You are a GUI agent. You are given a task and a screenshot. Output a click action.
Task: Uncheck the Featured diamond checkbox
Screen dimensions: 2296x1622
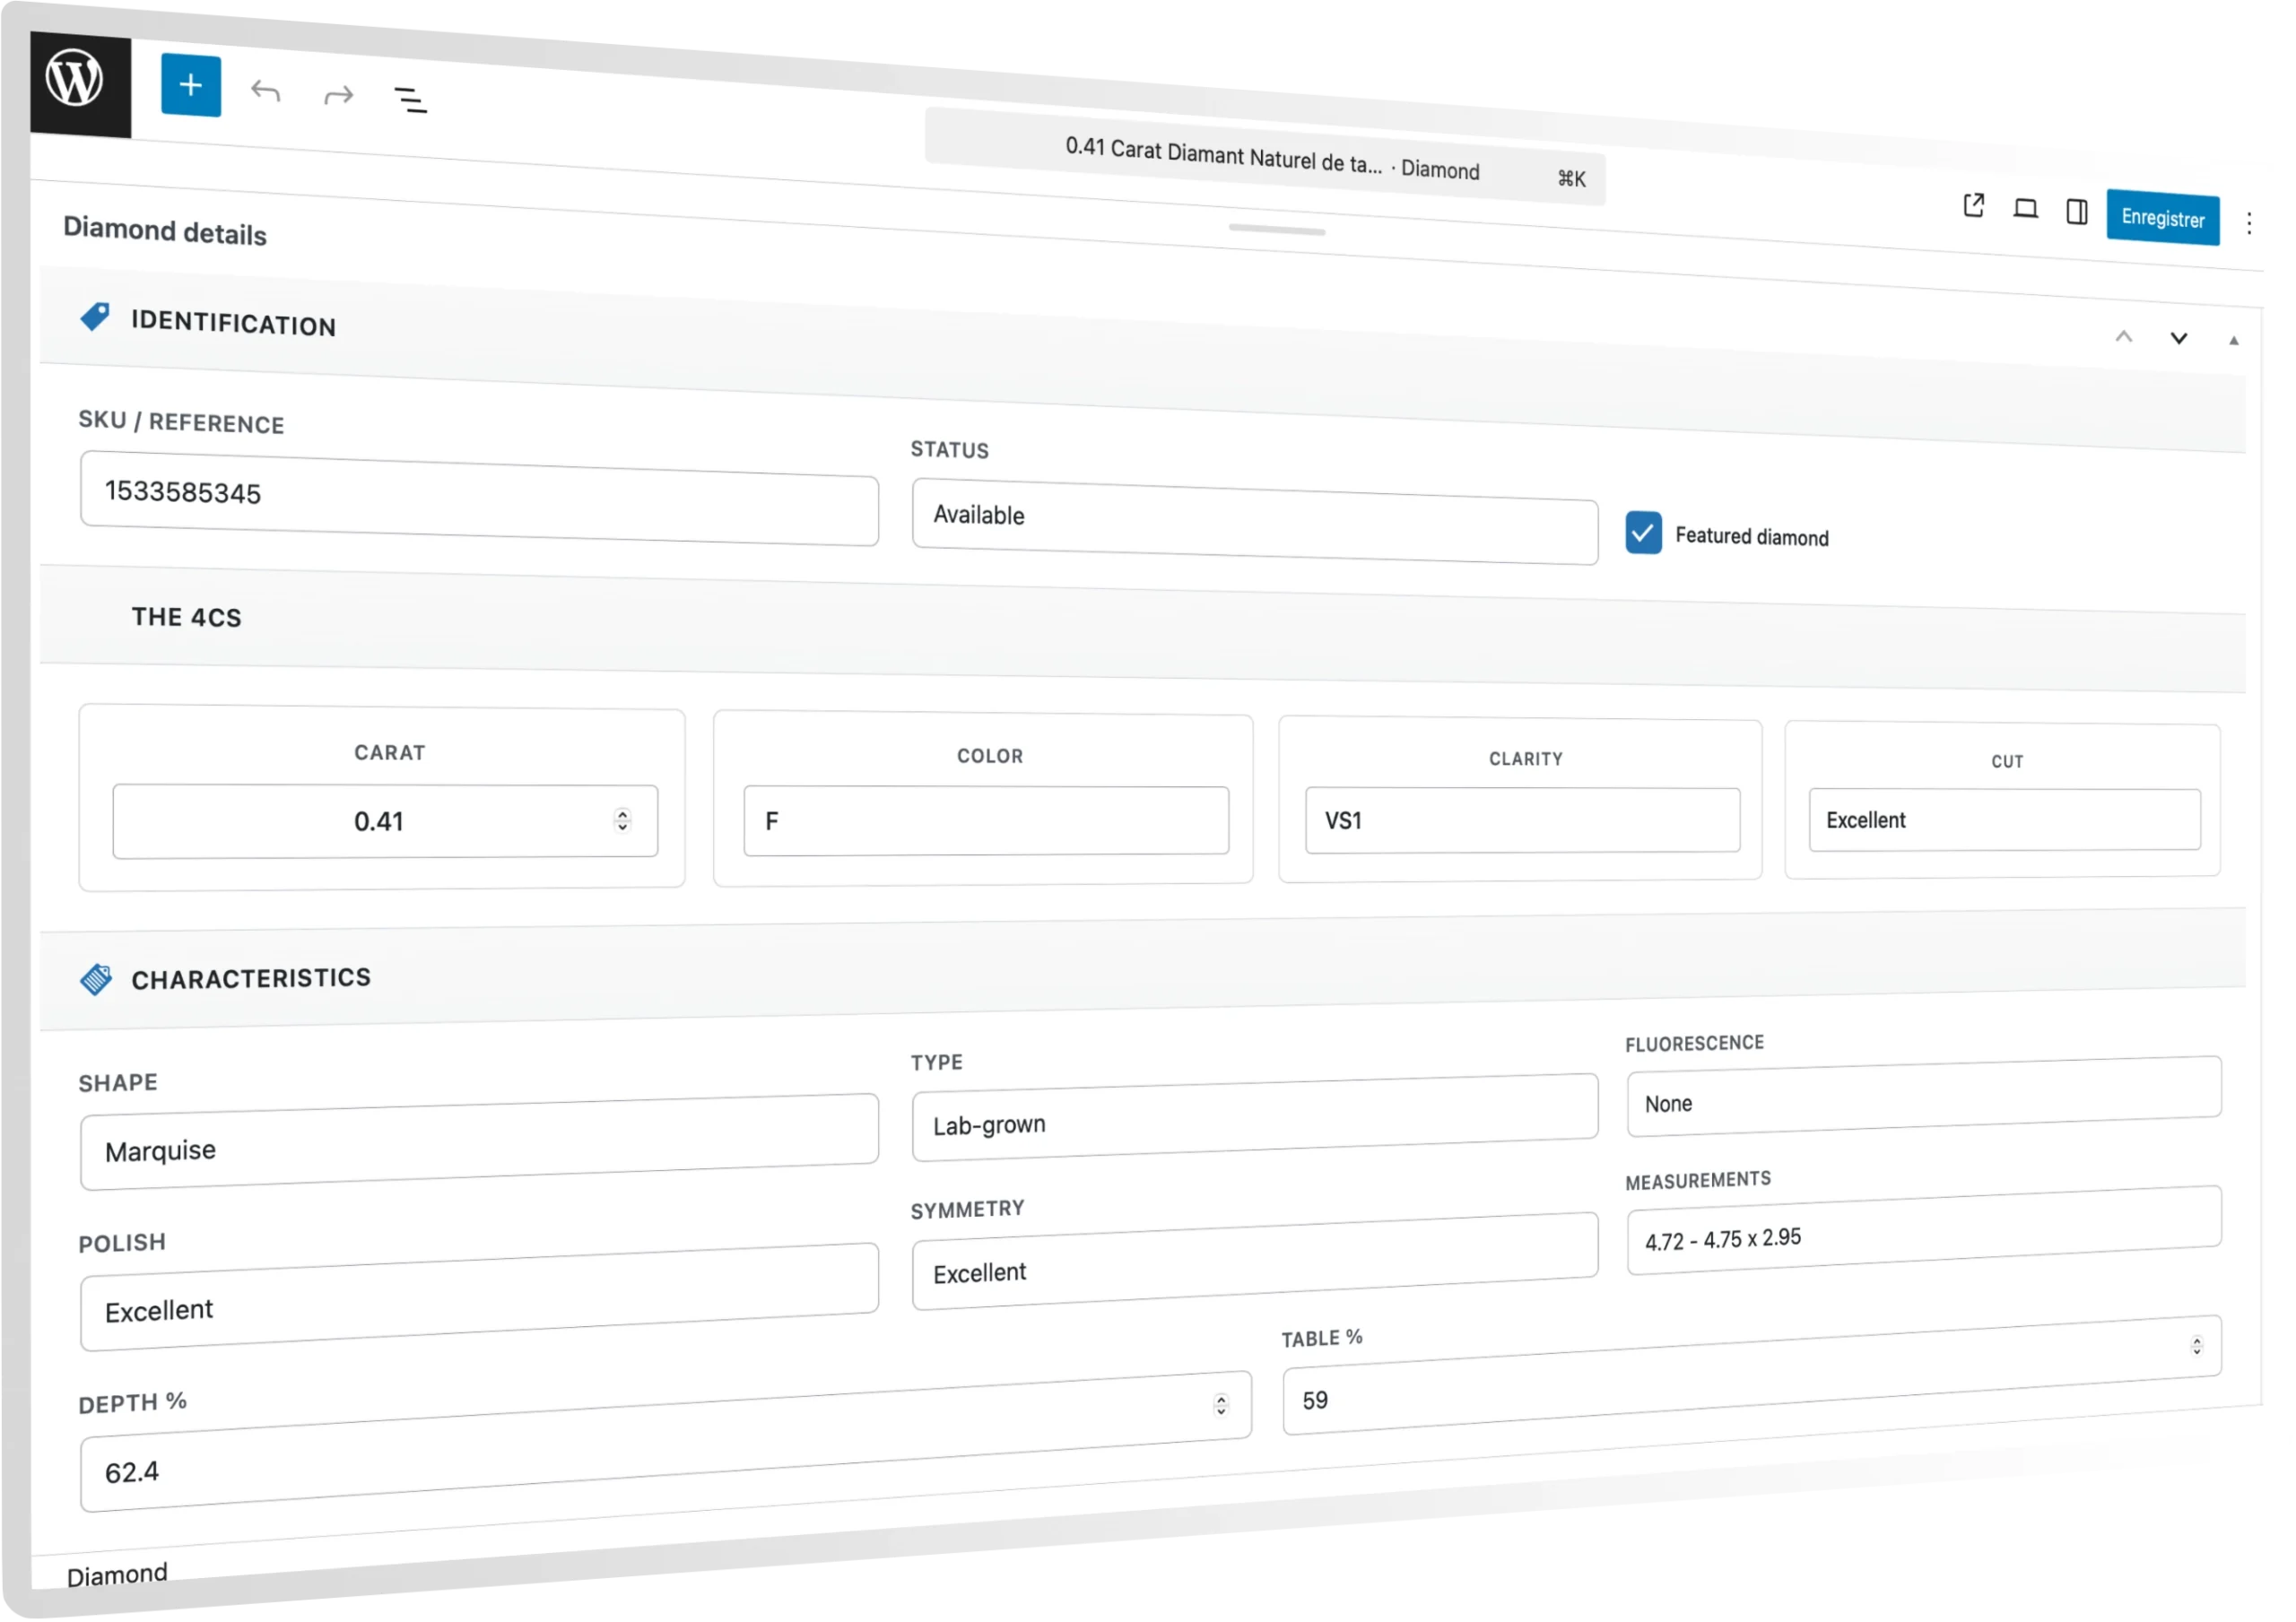point(1643,532)
